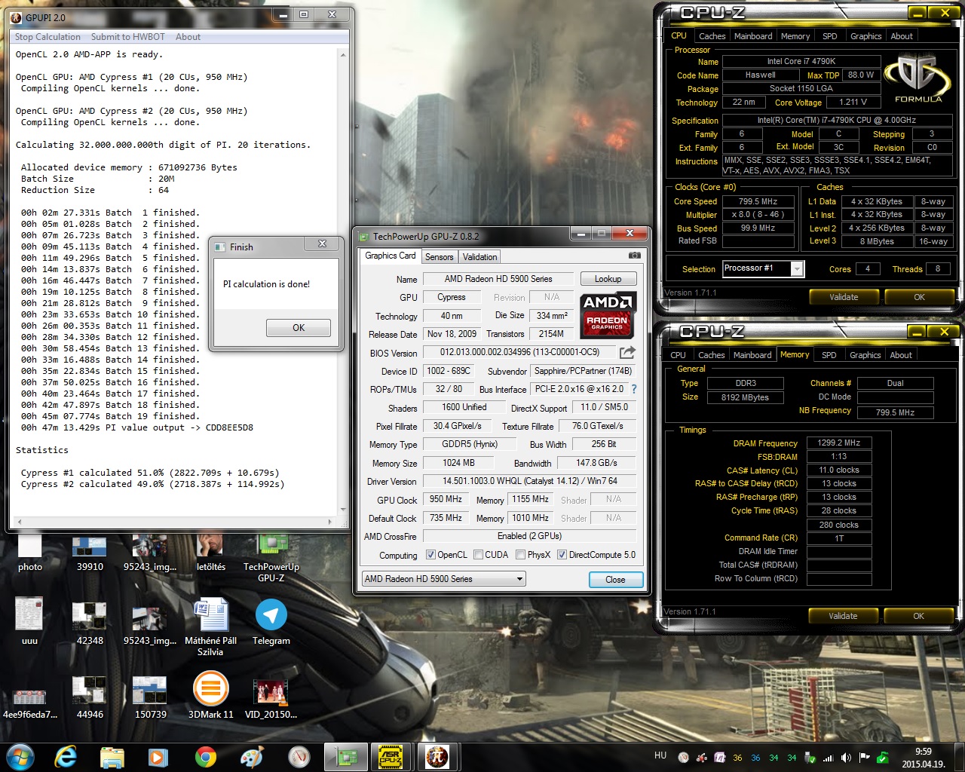Click GPUPI vertical scrollbar up arrow
The height and width of the screenshot is (772, 965).
coord(344,55)
